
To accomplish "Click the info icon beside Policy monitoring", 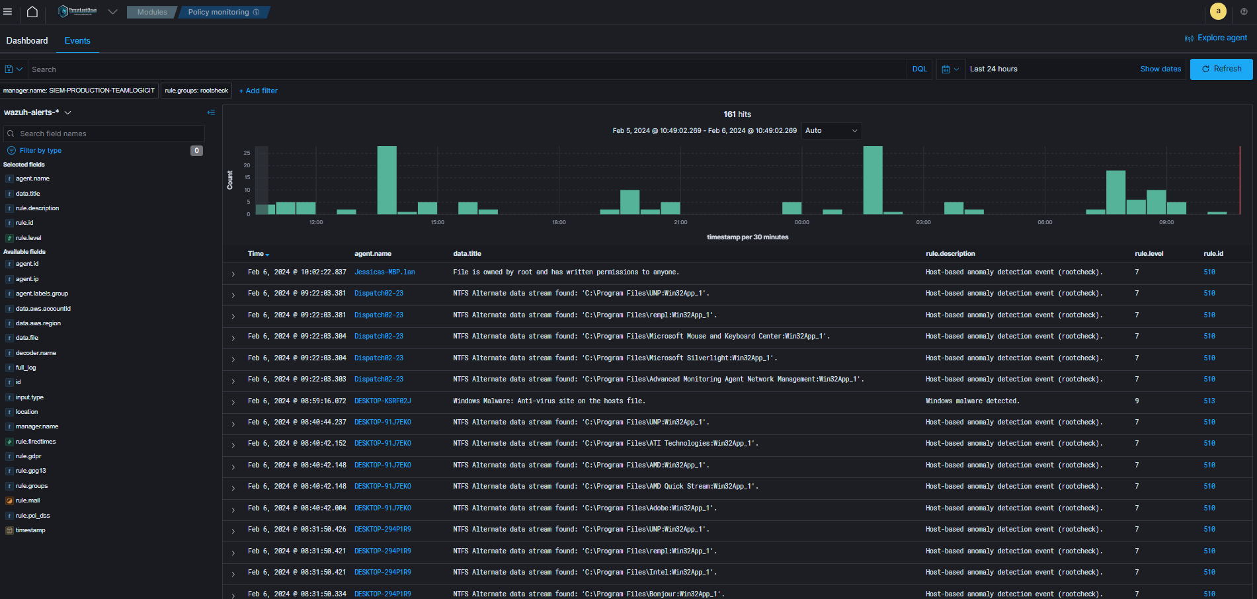I will [257, 12].
